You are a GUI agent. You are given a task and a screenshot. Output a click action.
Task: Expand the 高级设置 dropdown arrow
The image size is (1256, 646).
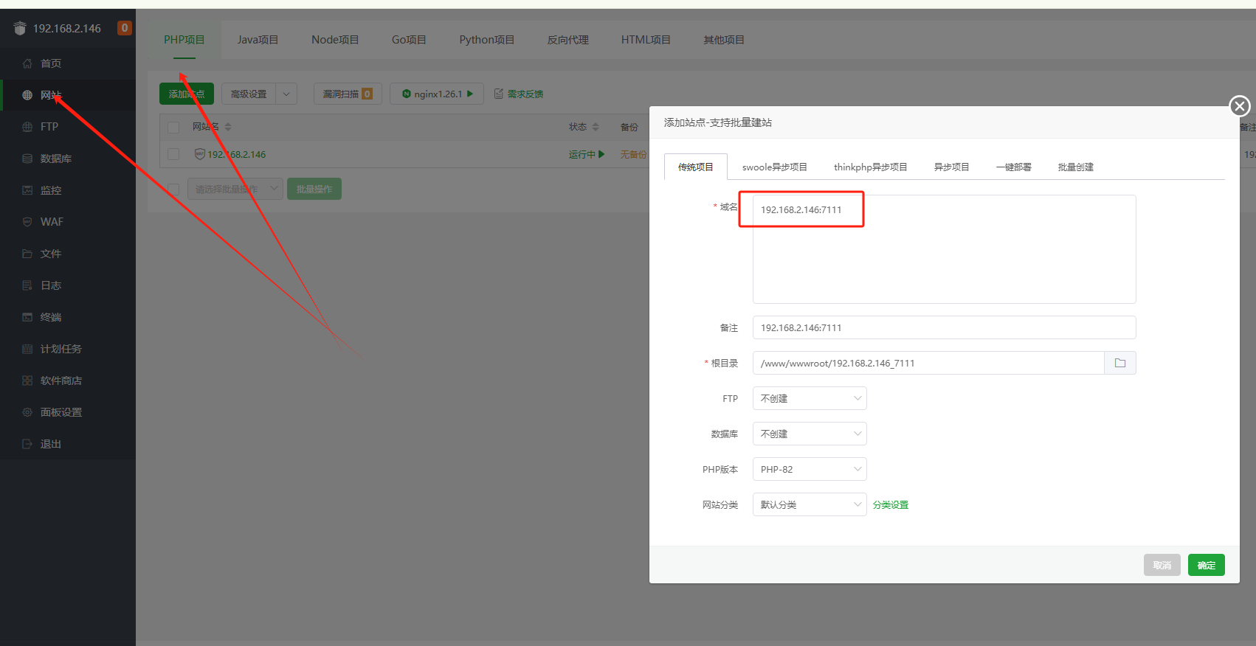tap(286, 94)
